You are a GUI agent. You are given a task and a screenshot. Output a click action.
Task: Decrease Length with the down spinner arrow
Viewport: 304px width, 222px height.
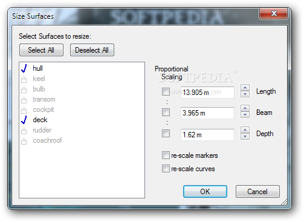(245, 94)
